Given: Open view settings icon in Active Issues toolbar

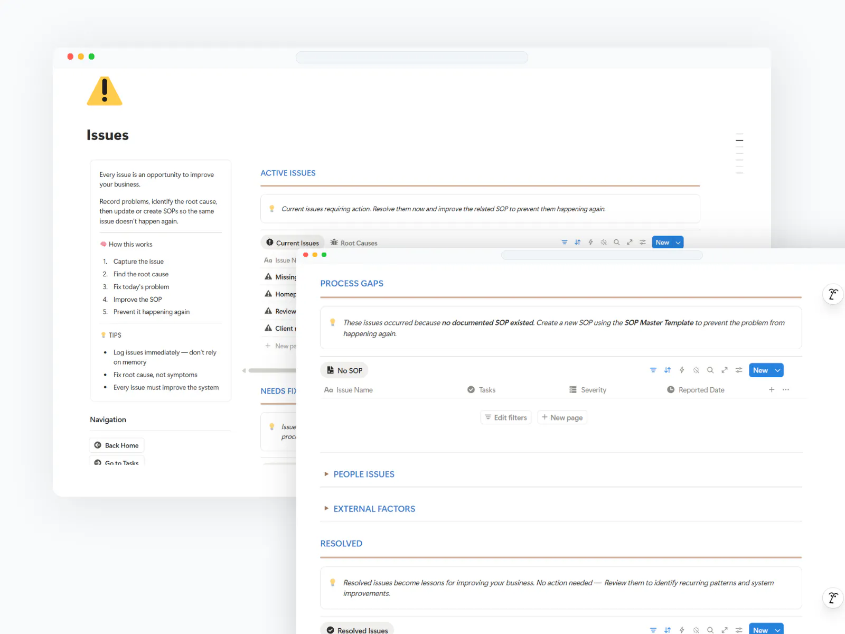Looking at the screenshot, I should click(643, 243).
